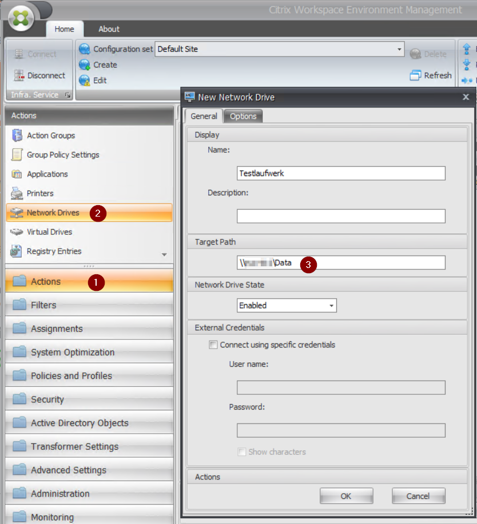Screen dimensions: 477x524
Task: Click the Edit configuration set icon
Action: coord(85,81)
